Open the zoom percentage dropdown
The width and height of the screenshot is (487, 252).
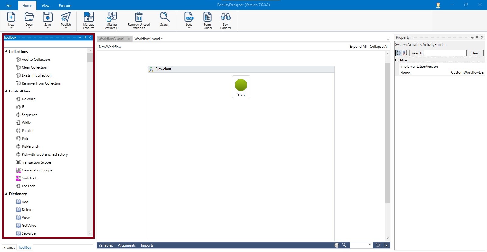click(370, 245)
